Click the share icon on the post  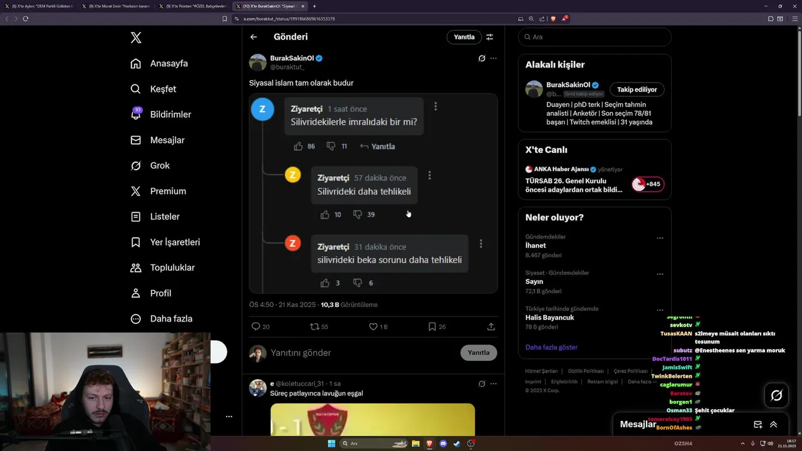(x=491, y=326)
